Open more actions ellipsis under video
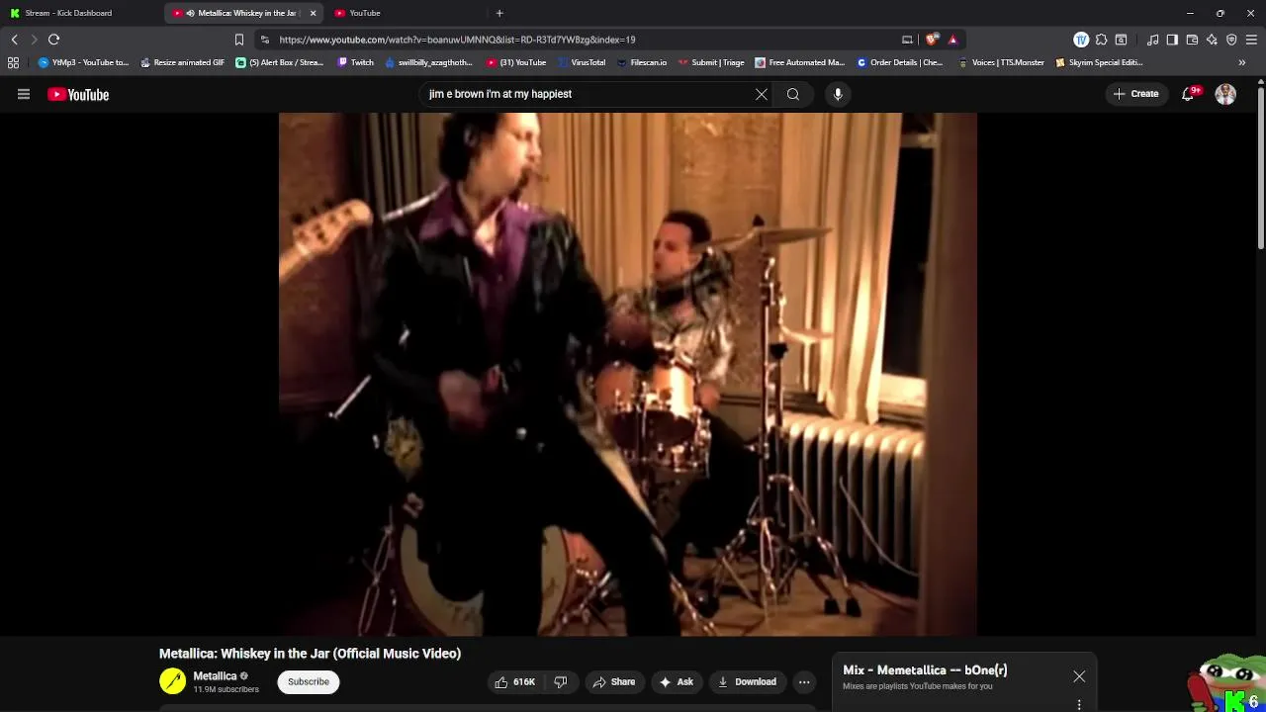This screenshot has width=1266, height=712. click(804, 681)
